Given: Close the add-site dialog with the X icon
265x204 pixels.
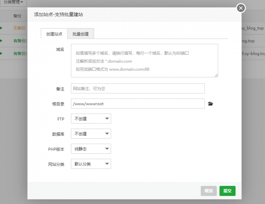Looking at the screenshot, I should tap(241, 8).
